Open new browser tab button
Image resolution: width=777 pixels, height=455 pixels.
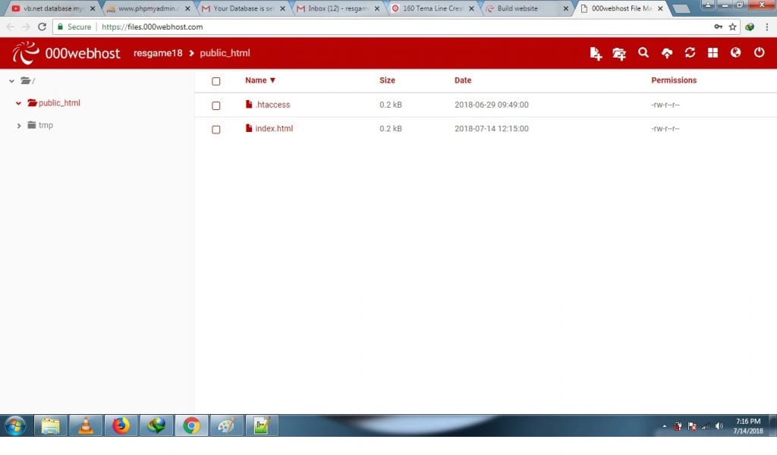pos(681,9)
